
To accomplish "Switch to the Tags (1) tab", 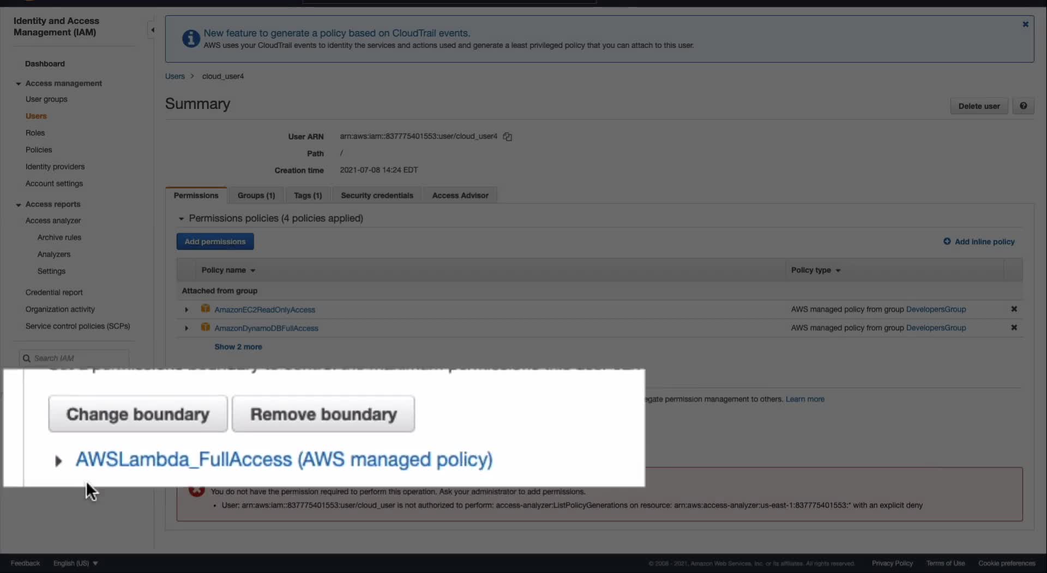I will tap(308, 196).
